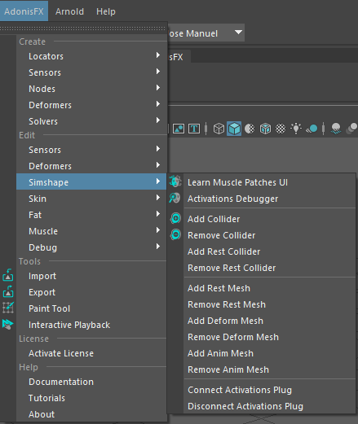The image size is (358, 424).
Task: Toggle smooth shaded cube display
Action: pyautogui.click(x=234, y=129)
